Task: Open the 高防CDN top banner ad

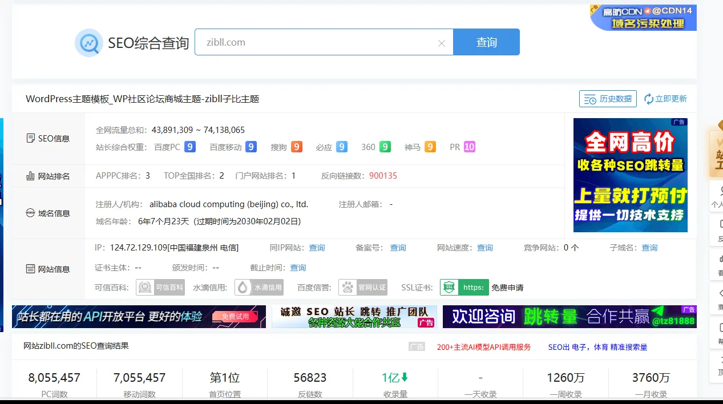Action: 643,18
